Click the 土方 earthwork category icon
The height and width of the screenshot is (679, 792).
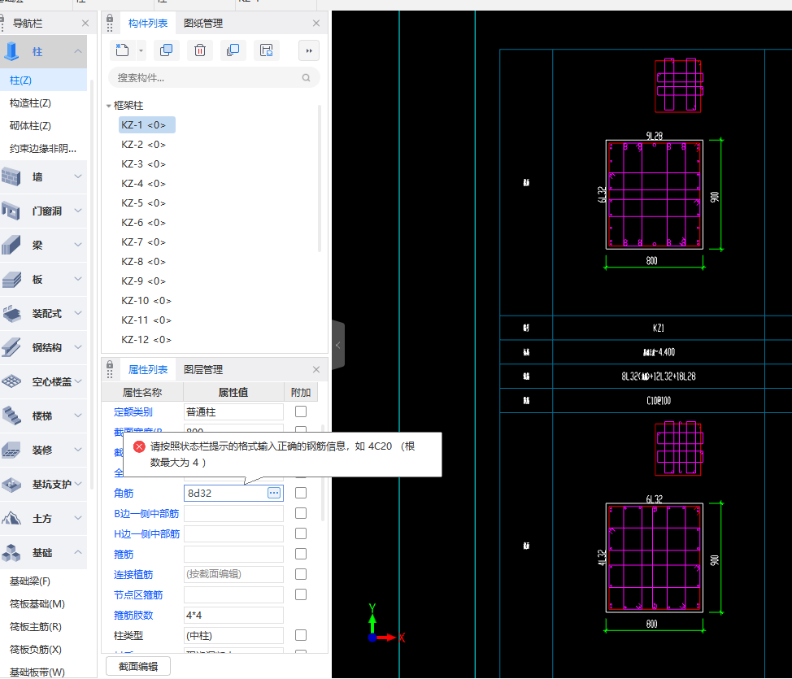[11, 518]
